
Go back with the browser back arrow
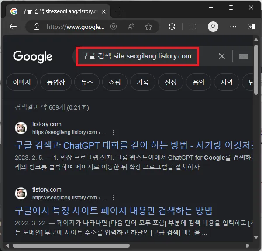[x=13, y=27]
